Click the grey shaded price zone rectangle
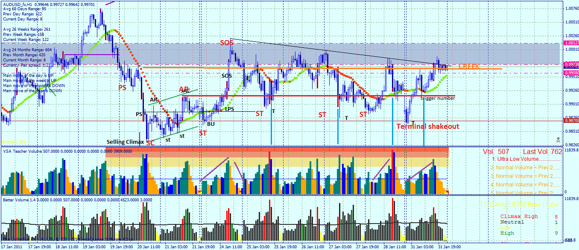Image resolution: width=579 pixels, height=250 pixels. 280,54
